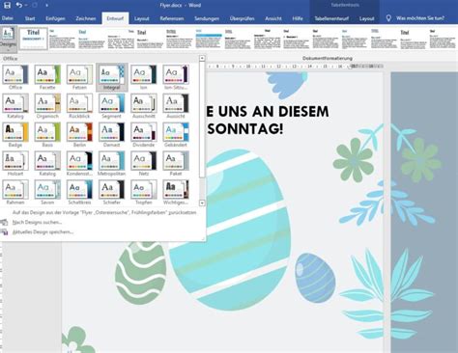Select the highlighted Integral theme
The height and width of the screenshot is (353, 458).
(x=112, y=77)
